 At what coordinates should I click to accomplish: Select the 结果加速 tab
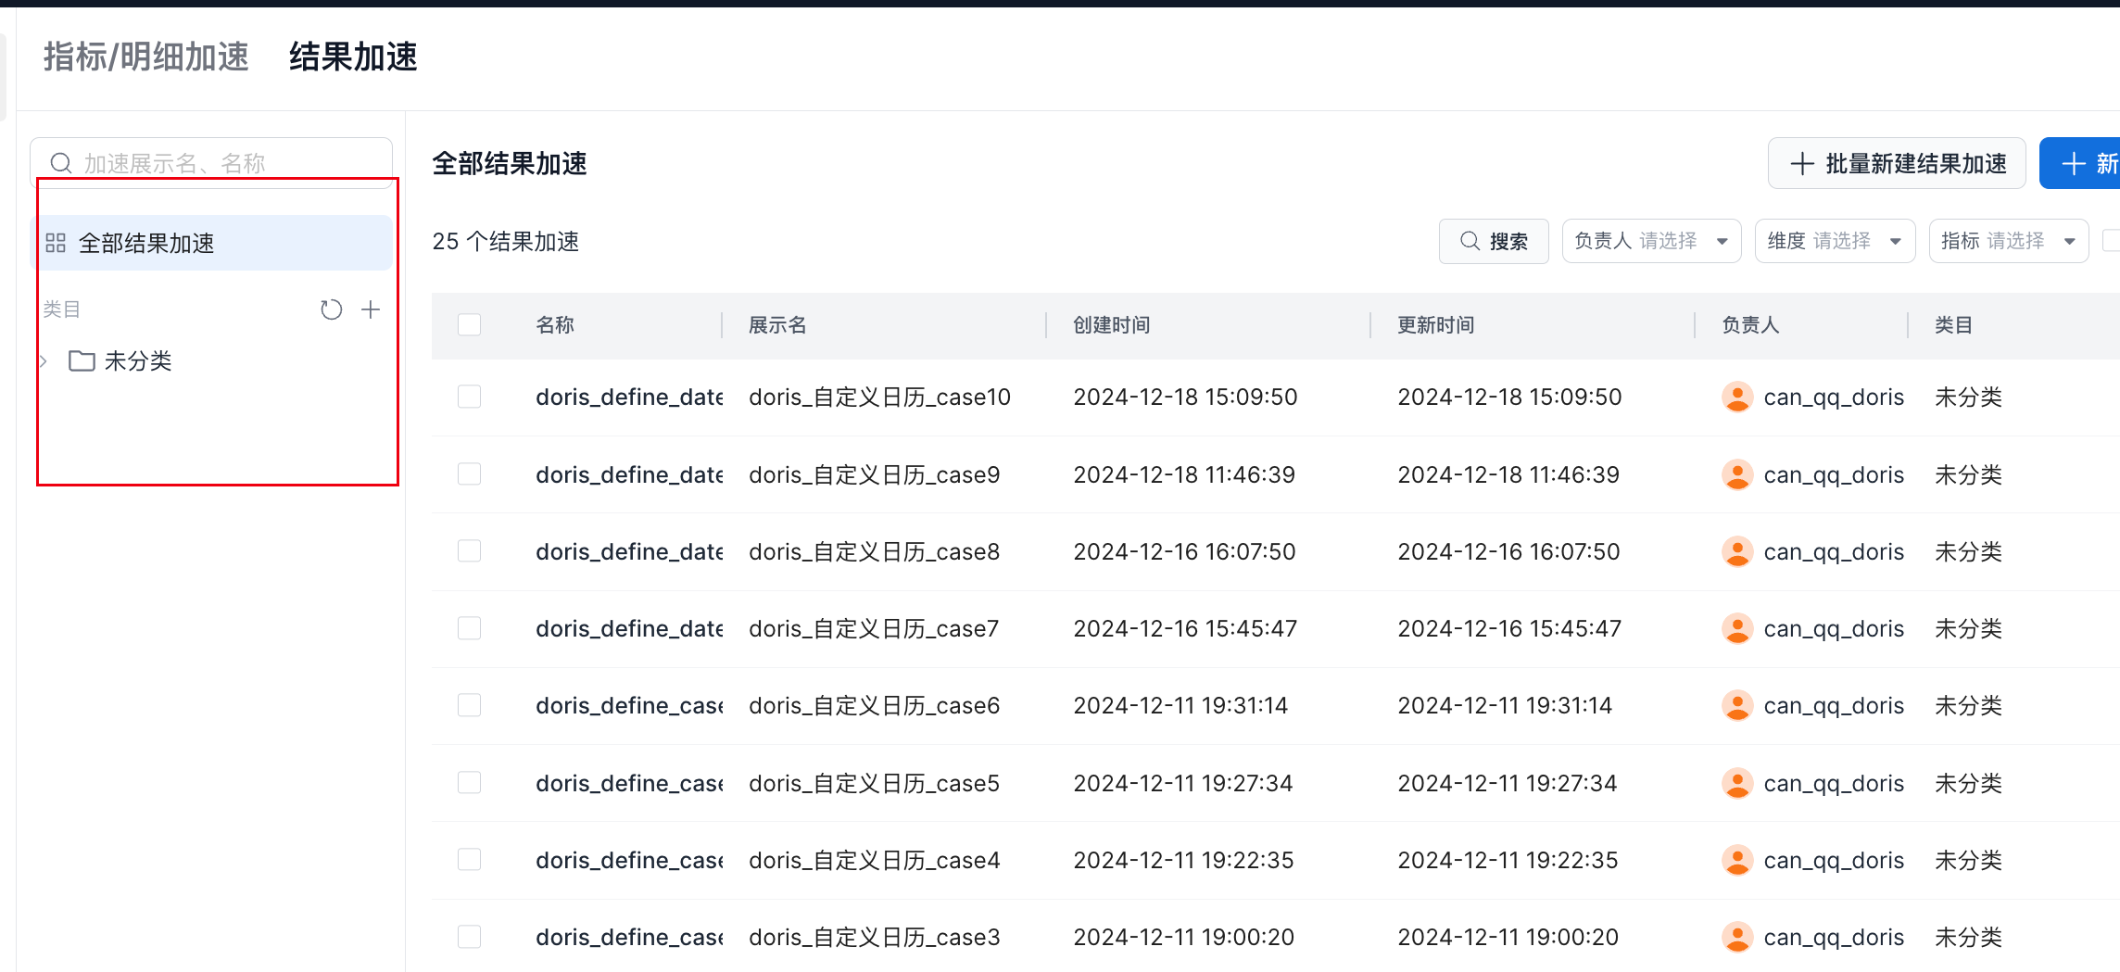click(x=353, y=57)
